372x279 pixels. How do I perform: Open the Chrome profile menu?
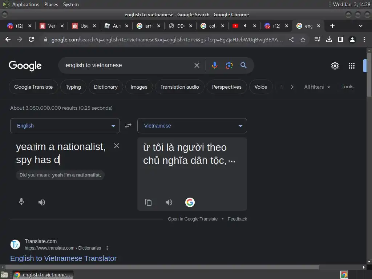click(352, 39)
